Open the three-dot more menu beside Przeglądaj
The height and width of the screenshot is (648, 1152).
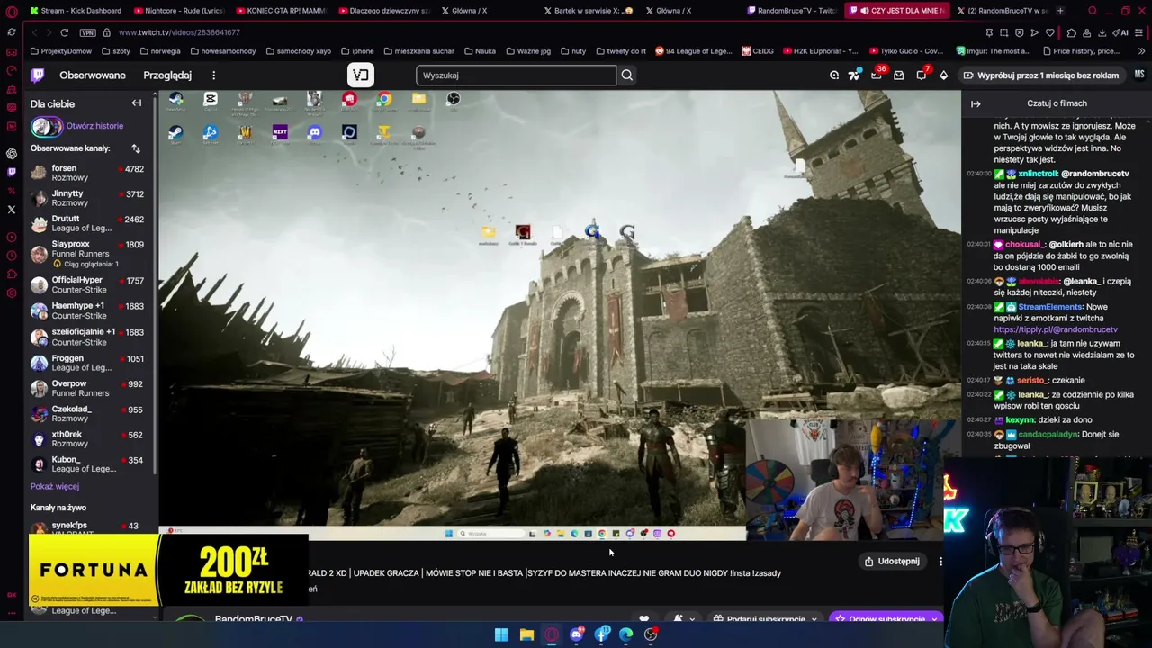(x=213, y=76)
